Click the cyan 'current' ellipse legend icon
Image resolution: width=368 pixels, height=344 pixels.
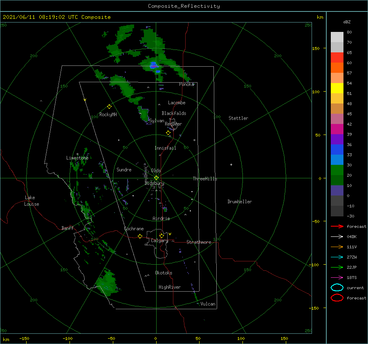click(x=337, y=288)
